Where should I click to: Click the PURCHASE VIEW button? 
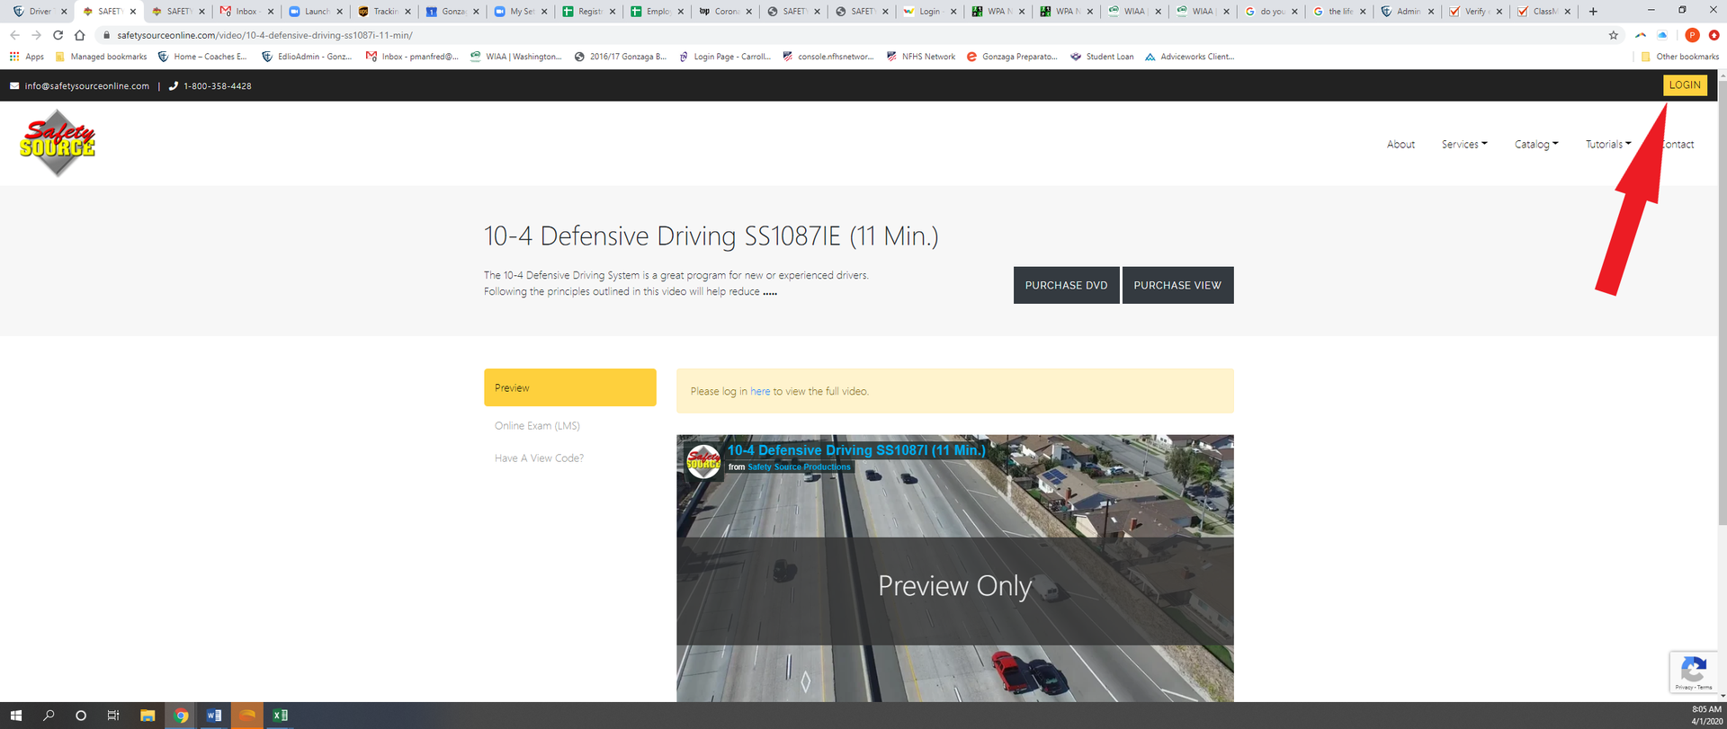pos(1177,285)
